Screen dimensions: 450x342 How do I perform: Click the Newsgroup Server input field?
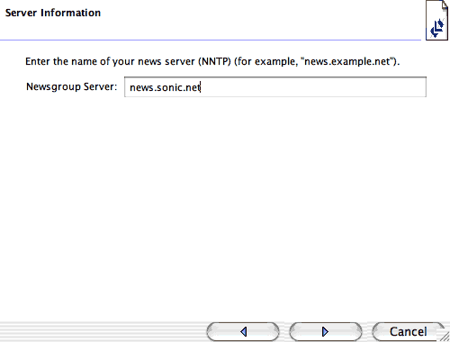[x=275, y=87]
